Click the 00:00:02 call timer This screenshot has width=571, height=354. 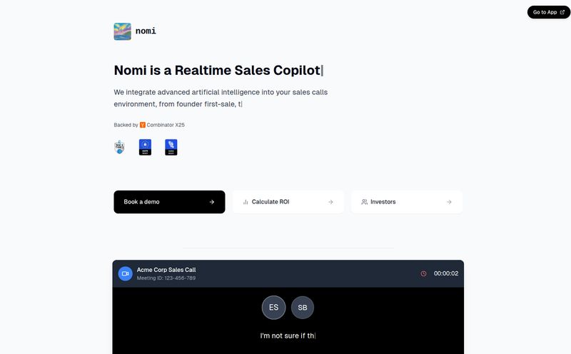point(445,273)
